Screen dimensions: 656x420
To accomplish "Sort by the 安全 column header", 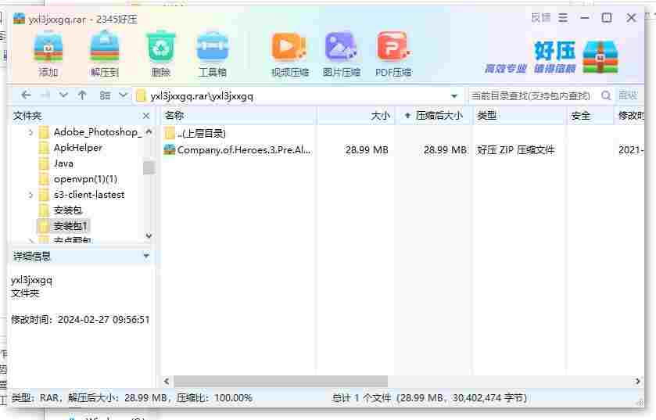I will point(590,116).
